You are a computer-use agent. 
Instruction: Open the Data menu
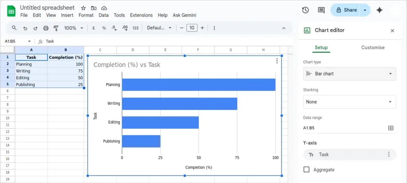coord(104,16)
